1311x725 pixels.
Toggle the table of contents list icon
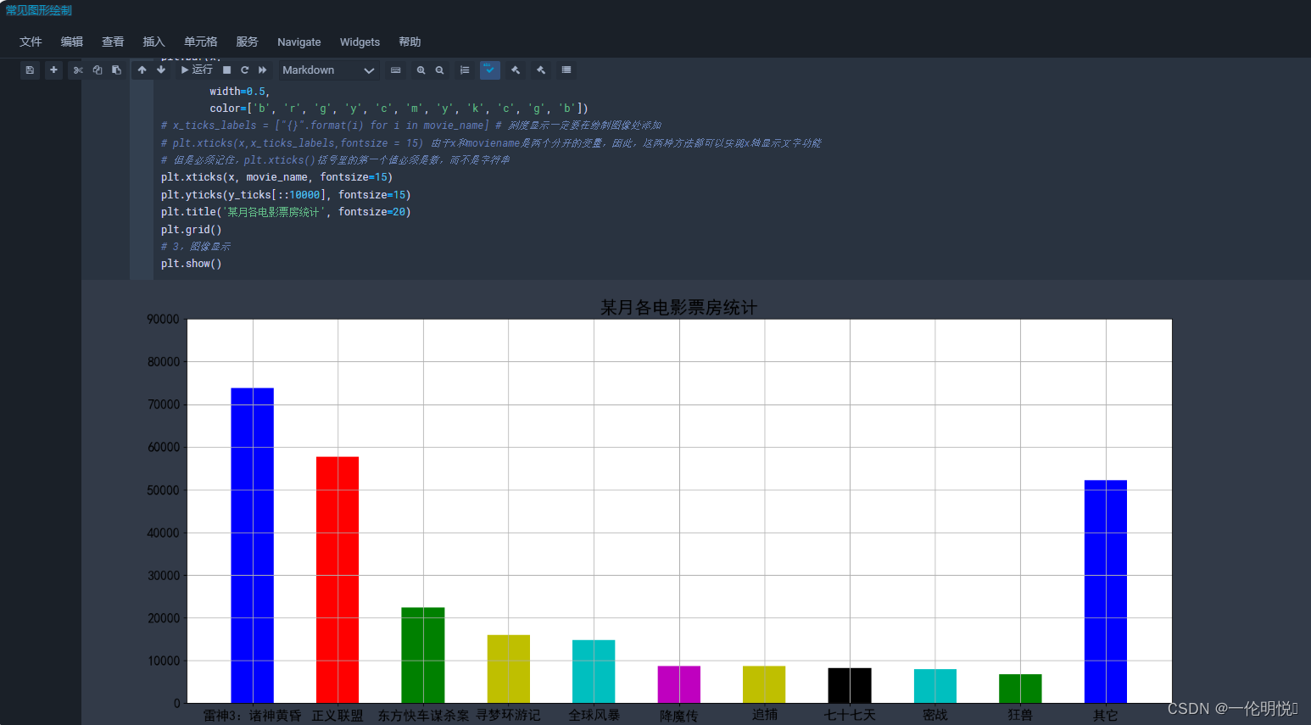point(465,70)
